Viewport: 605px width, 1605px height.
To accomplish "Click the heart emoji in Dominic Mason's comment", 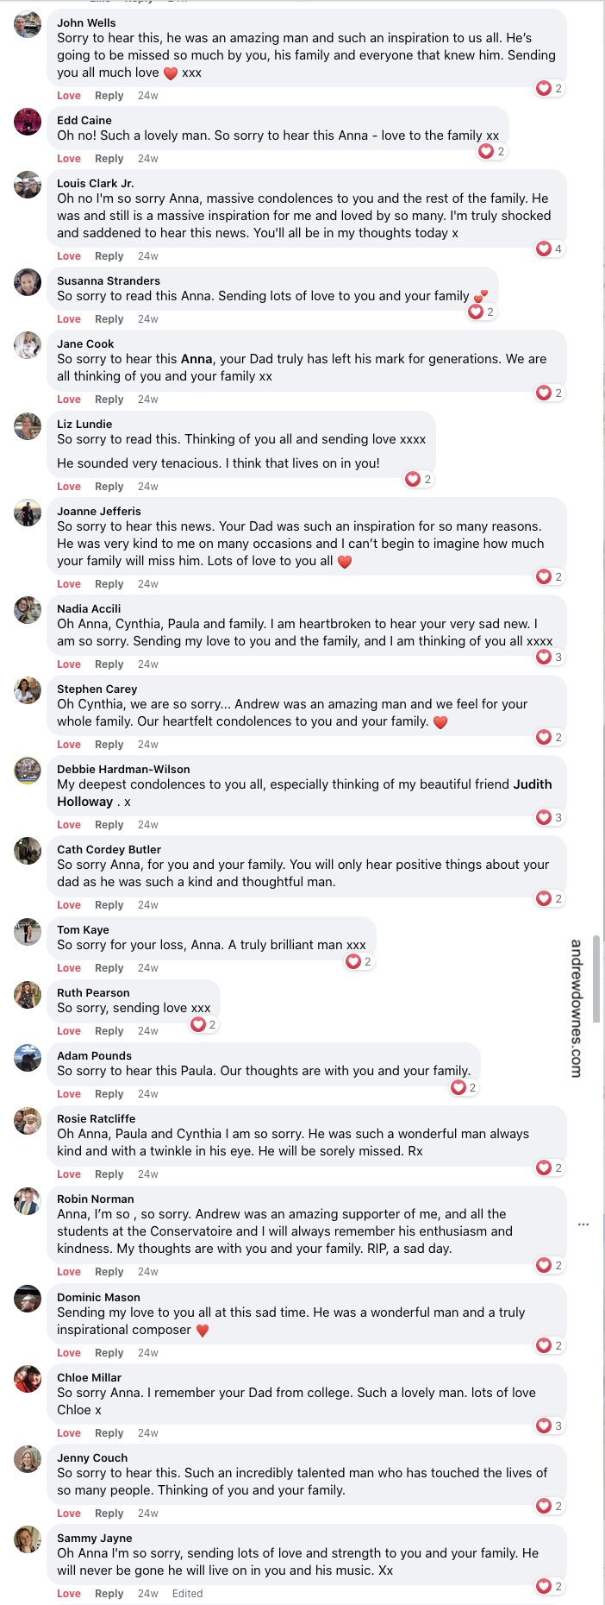I will click(x=203, y=1331).
